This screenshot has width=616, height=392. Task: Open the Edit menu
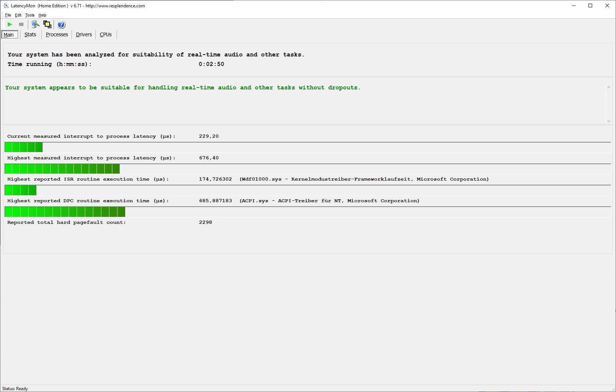[x=18, y=15]
